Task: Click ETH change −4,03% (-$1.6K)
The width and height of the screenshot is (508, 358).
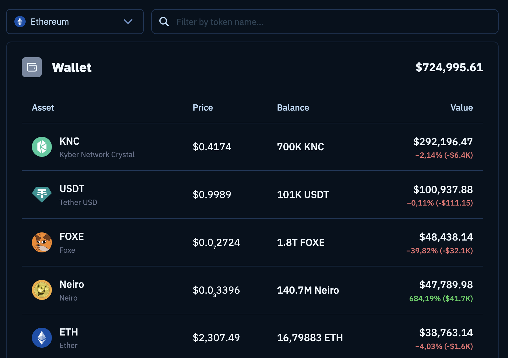Action: click(444, 346)
